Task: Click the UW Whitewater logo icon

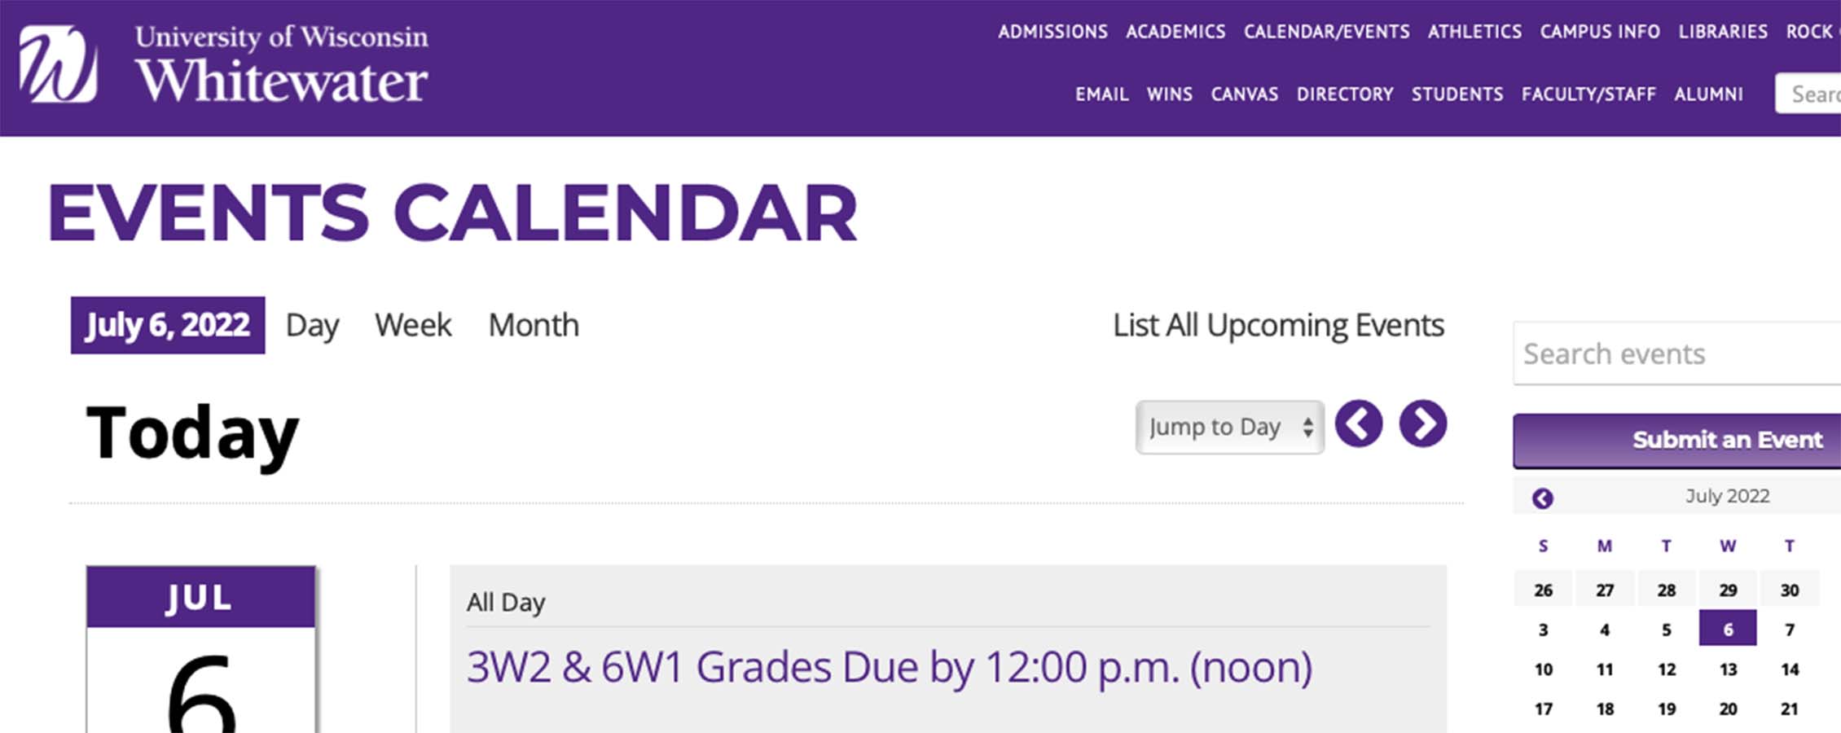Action: pyautogui.click(x=59, y=64)
